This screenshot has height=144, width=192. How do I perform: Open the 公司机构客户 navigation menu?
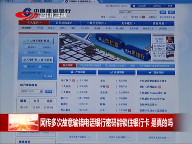pos(65,23)
